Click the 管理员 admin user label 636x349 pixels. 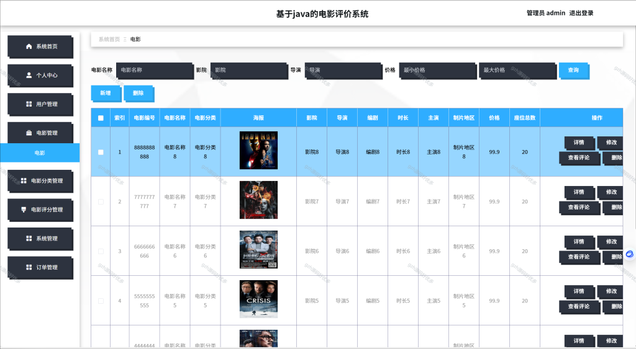click(545, 13)
